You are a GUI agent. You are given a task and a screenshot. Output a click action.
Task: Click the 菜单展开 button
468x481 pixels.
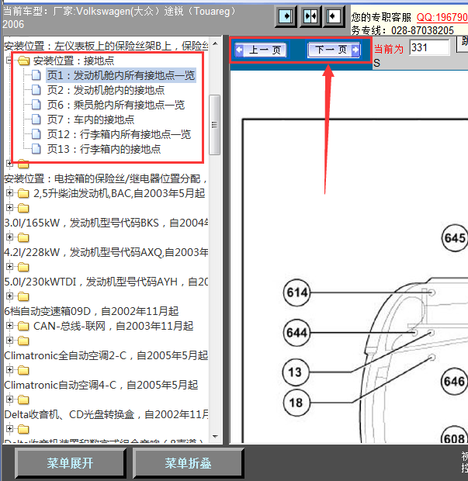pos(70,463)
